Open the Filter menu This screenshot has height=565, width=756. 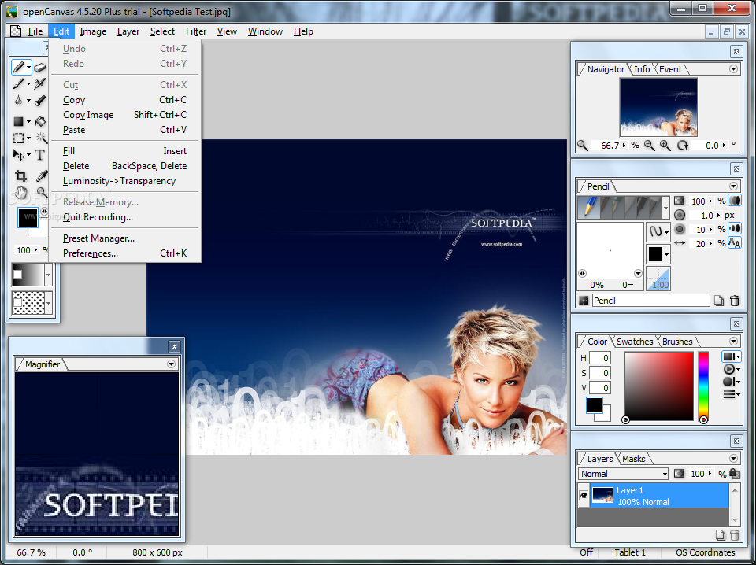(196, 31)
